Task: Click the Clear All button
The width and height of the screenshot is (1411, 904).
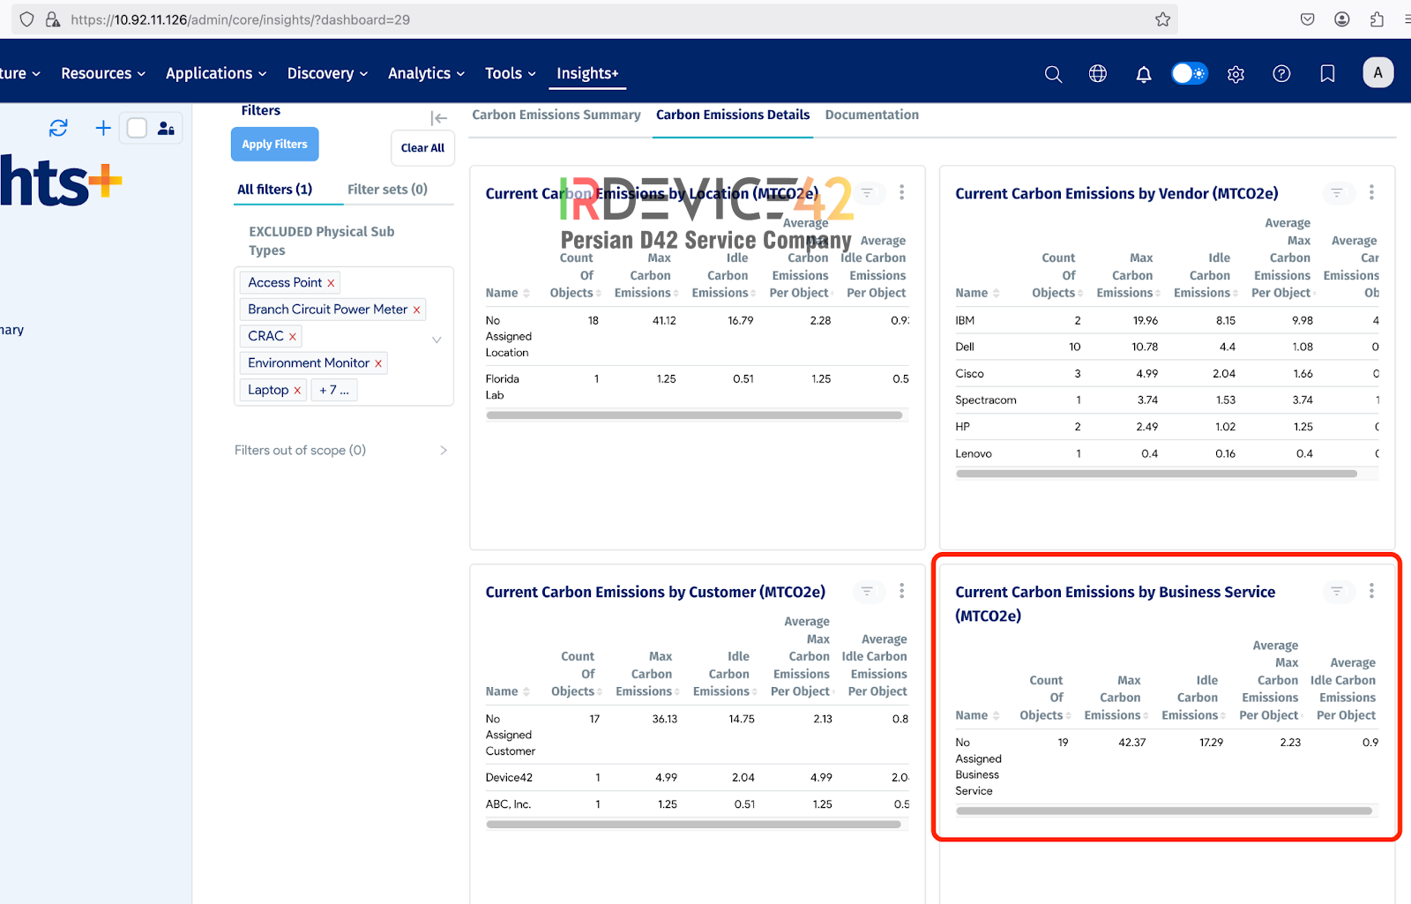Action: coord(422,148)
